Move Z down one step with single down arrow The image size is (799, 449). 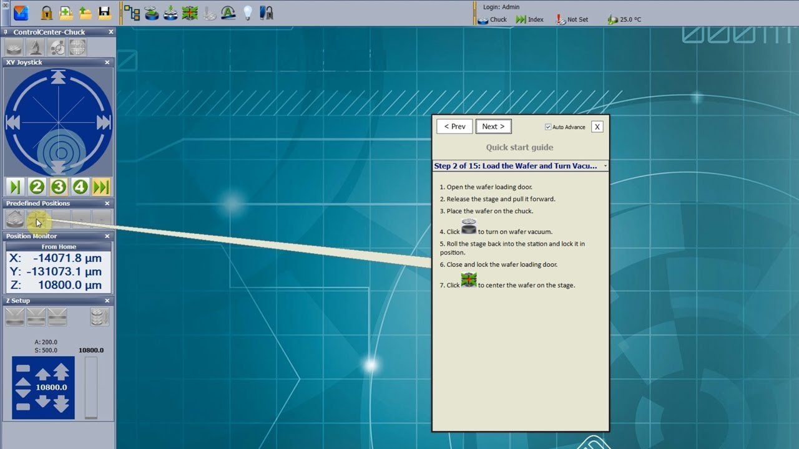point(42,400)
